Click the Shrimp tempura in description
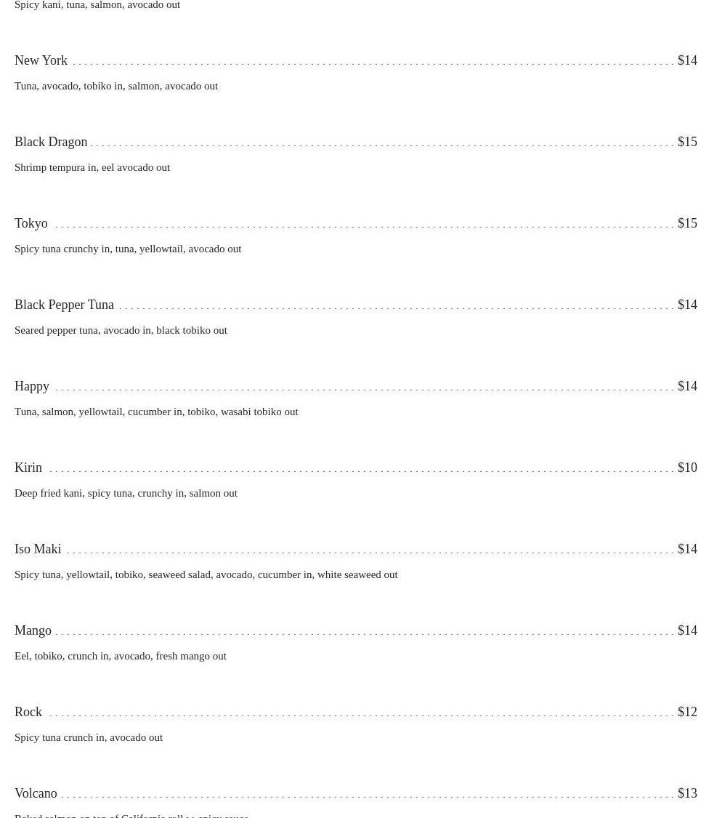Screen dimensions: 701x818 [92, 167]
